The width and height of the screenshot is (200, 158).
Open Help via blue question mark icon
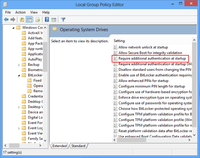[x=47, y=20]
